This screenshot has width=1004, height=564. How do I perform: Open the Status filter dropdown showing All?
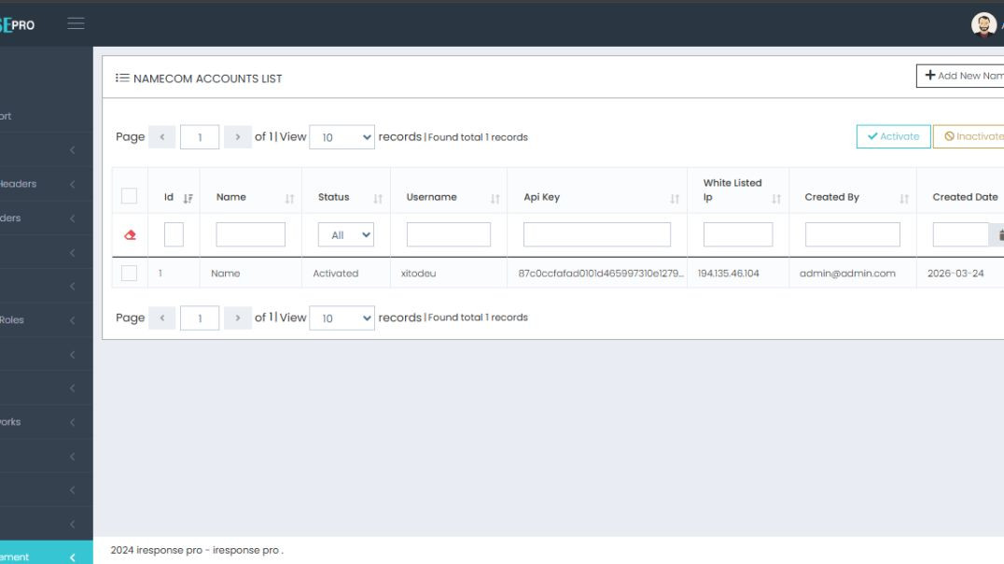pyautogui.click(x=345, y=233)
